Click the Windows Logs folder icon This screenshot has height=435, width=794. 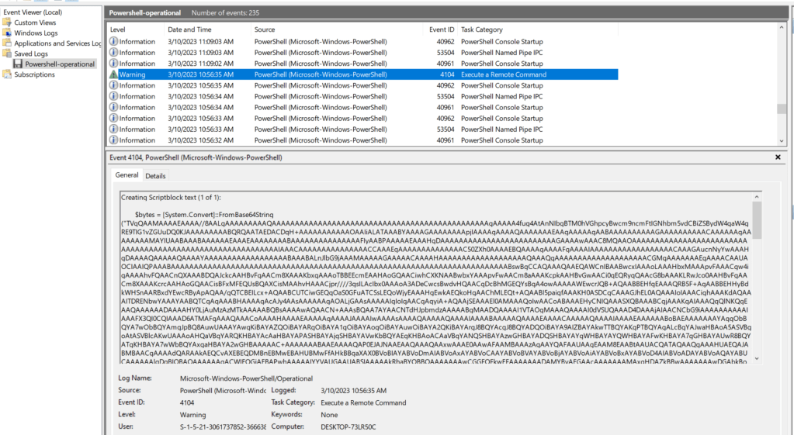tap(8, 33)
